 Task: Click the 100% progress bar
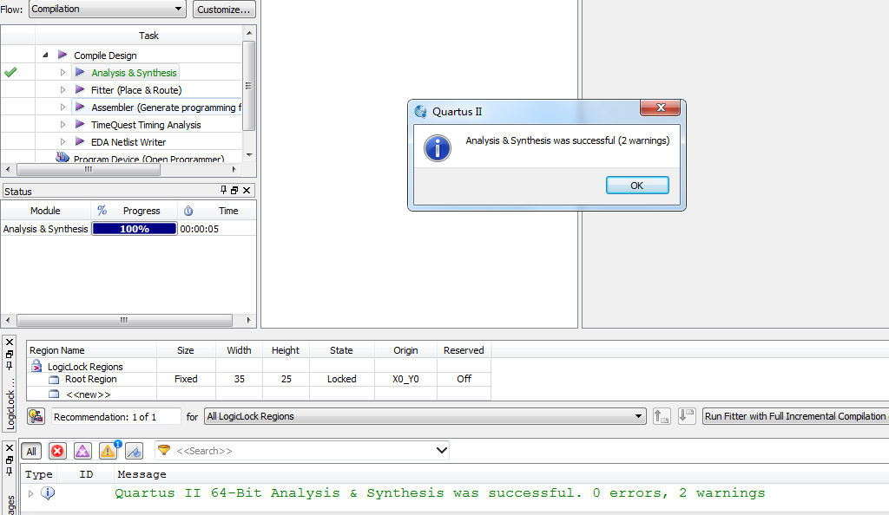(135, 229)
